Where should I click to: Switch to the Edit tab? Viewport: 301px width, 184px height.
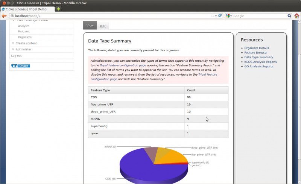click(x=103, y=26)
